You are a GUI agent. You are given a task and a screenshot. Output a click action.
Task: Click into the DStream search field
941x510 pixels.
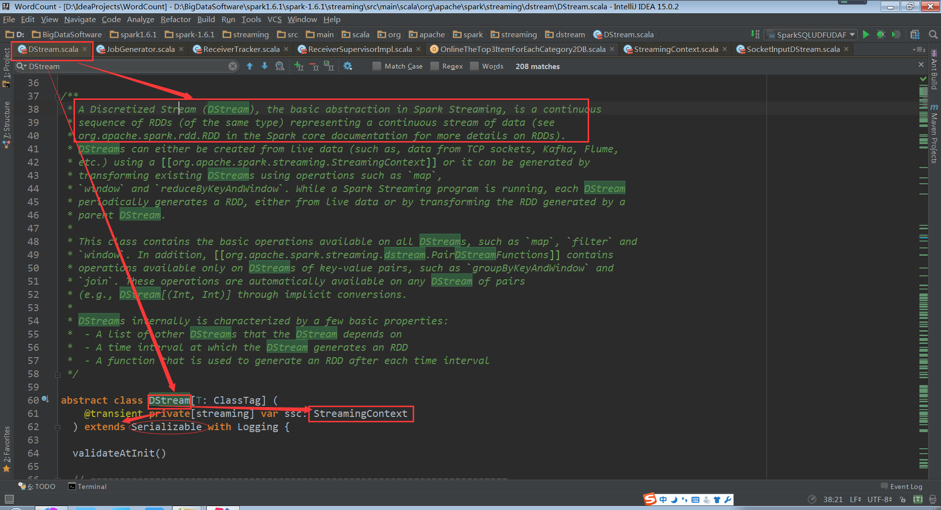[x=127, y=66]
